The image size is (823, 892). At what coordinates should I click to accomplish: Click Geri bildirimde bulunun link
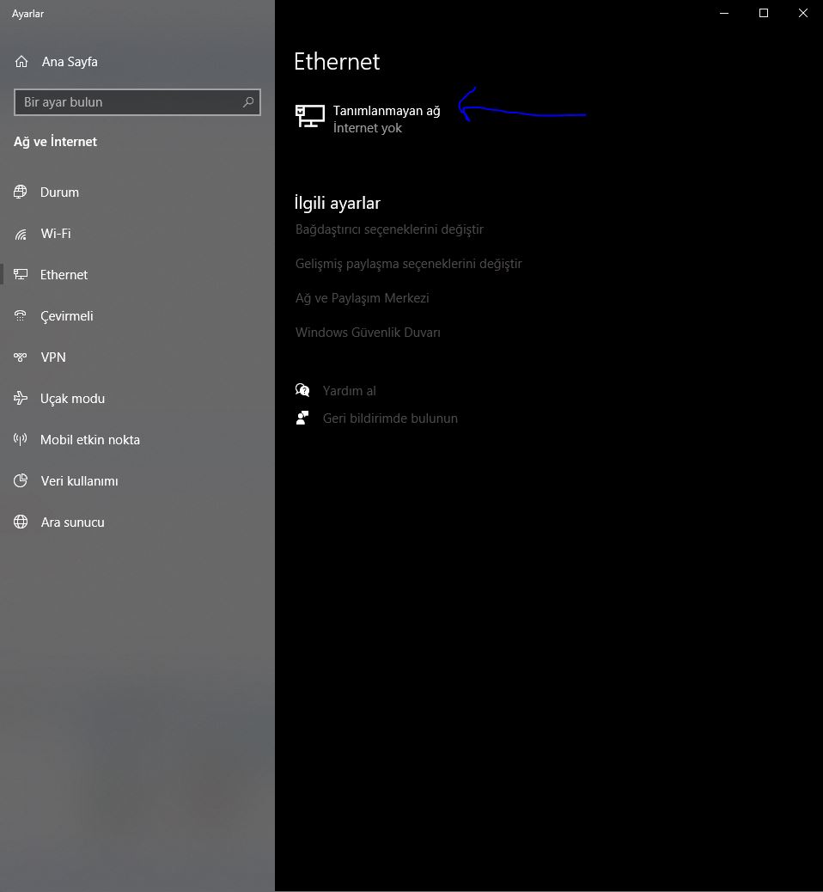pos(390,419)
